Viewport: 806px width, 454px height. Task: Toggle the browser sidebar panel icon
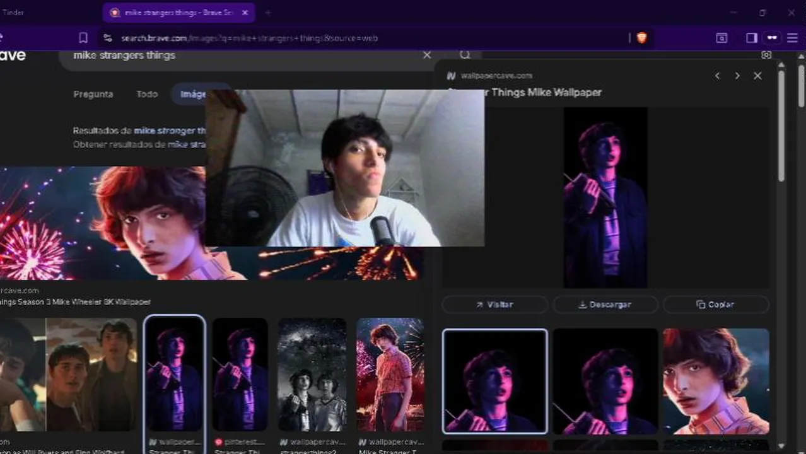[x=751, y=38]
